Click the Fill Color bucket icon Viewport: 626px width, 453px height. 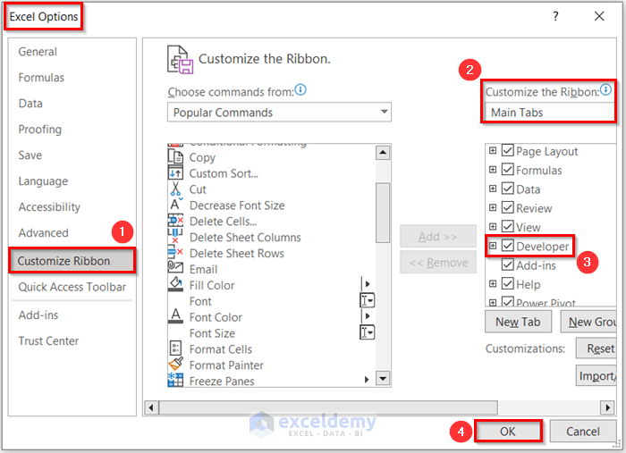(x=175, y=284)
